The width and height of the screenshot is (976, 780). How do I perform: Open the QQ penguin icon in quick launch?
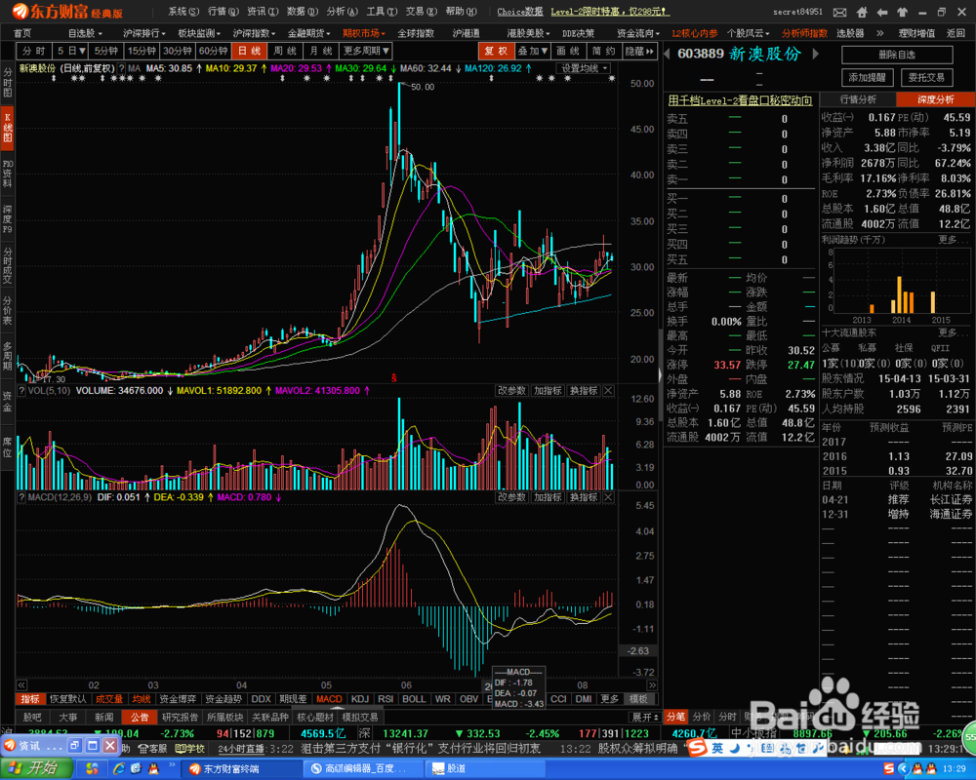pyautogui.click(x=153, y=769)
